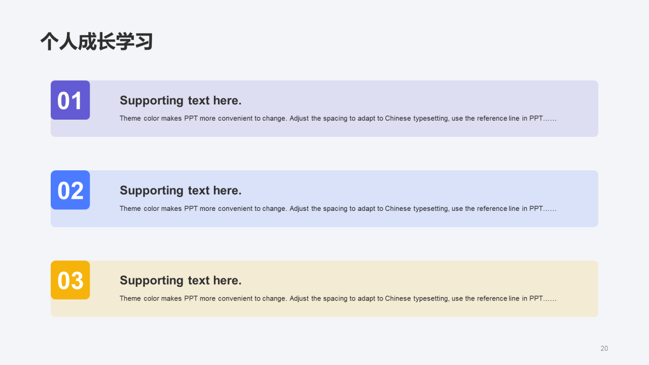Click the word PPT ending the third description
The image size is (649, 365).
(x=536, y=298)
